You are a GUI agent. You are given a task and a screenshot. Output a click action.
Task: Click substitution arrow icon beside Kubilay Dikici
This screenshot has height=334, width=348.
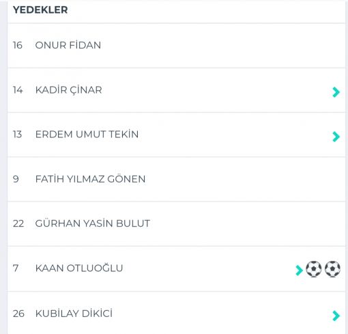336,316
